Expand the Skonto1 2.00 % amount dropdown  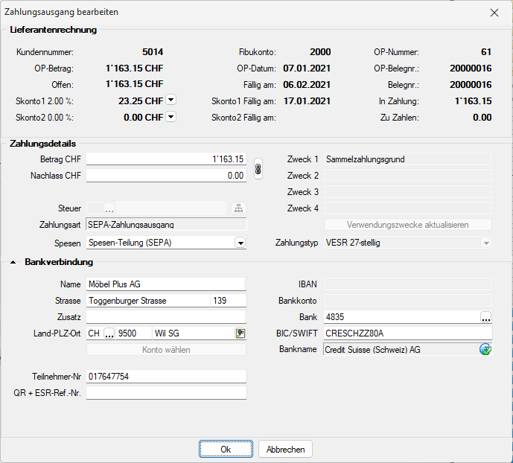pos(171,100)
